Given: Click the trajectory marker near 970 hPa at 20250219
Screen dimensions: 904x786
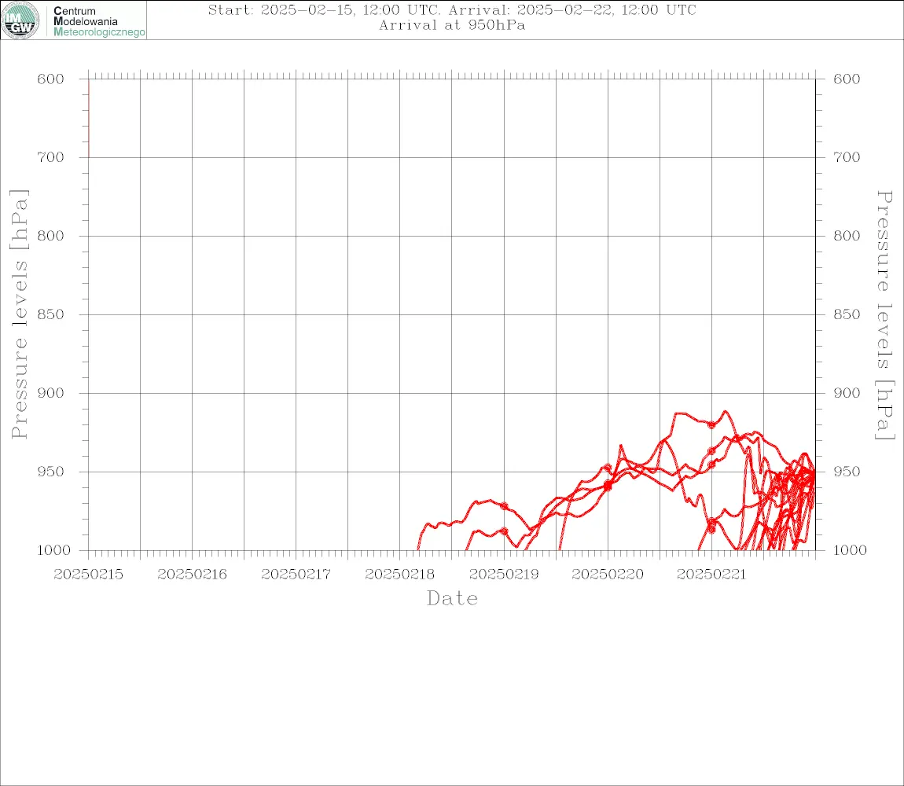Looking at the screenshot, I should tap(504, 506).
